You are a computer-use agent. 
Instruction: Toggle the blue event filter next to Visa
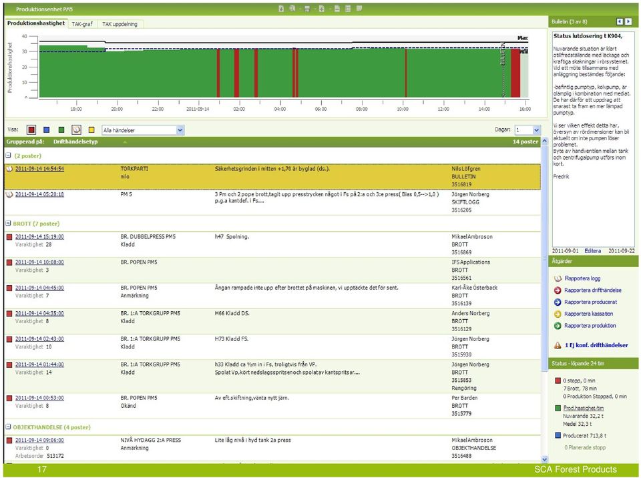pos(47,130)
